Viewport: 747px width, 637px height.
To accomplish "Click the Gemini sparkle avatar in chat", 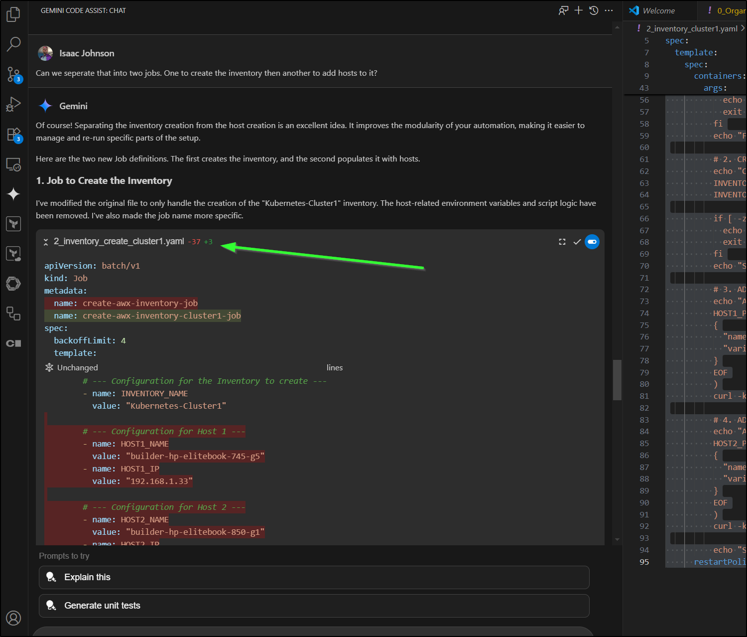I will 45,106.
